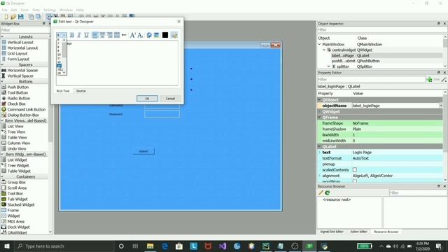The width and height of the screenshot is (448, 252).
Task: Toggle italic in Edit text dialog
Action: (79, 35)
